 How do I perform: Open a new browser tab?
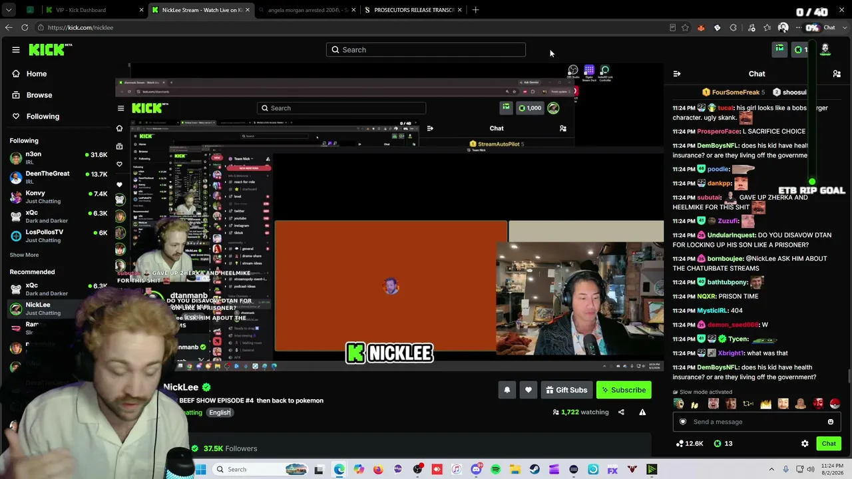click(475, 10)
